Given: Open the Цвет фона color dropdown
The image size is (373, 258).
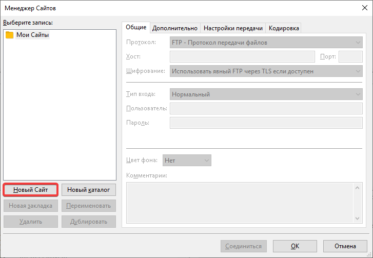Looking at the screenshot, I should point(187,161).
